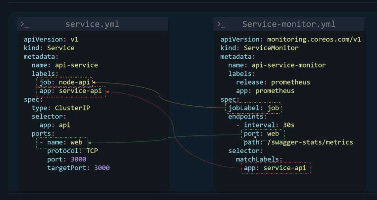
Task: Select the type: ClusterIP line
Action: (61, 108)
